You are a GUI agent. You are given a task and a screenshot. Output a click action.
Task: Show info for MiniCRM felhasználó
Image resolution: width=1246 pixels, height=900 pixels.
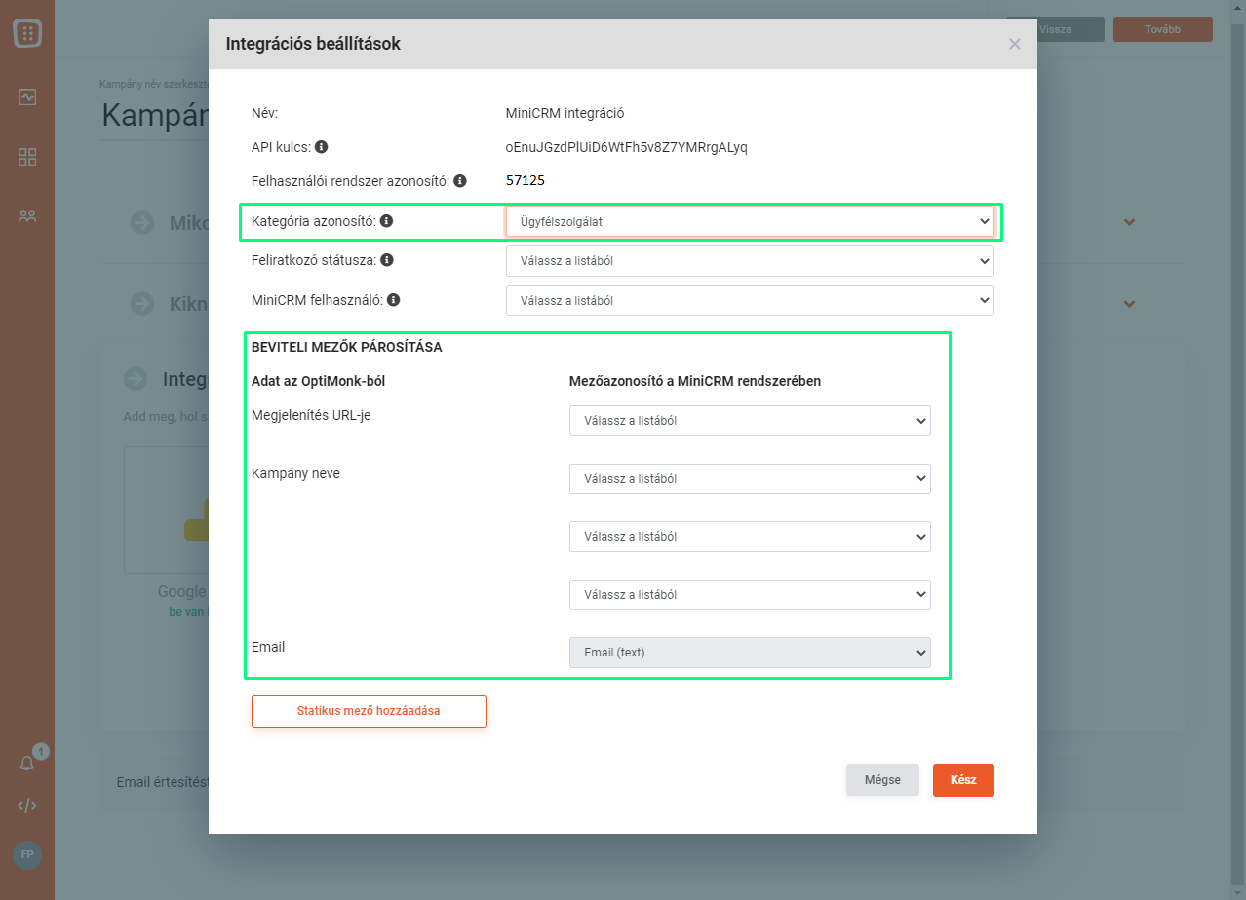[x=394, y=300]
